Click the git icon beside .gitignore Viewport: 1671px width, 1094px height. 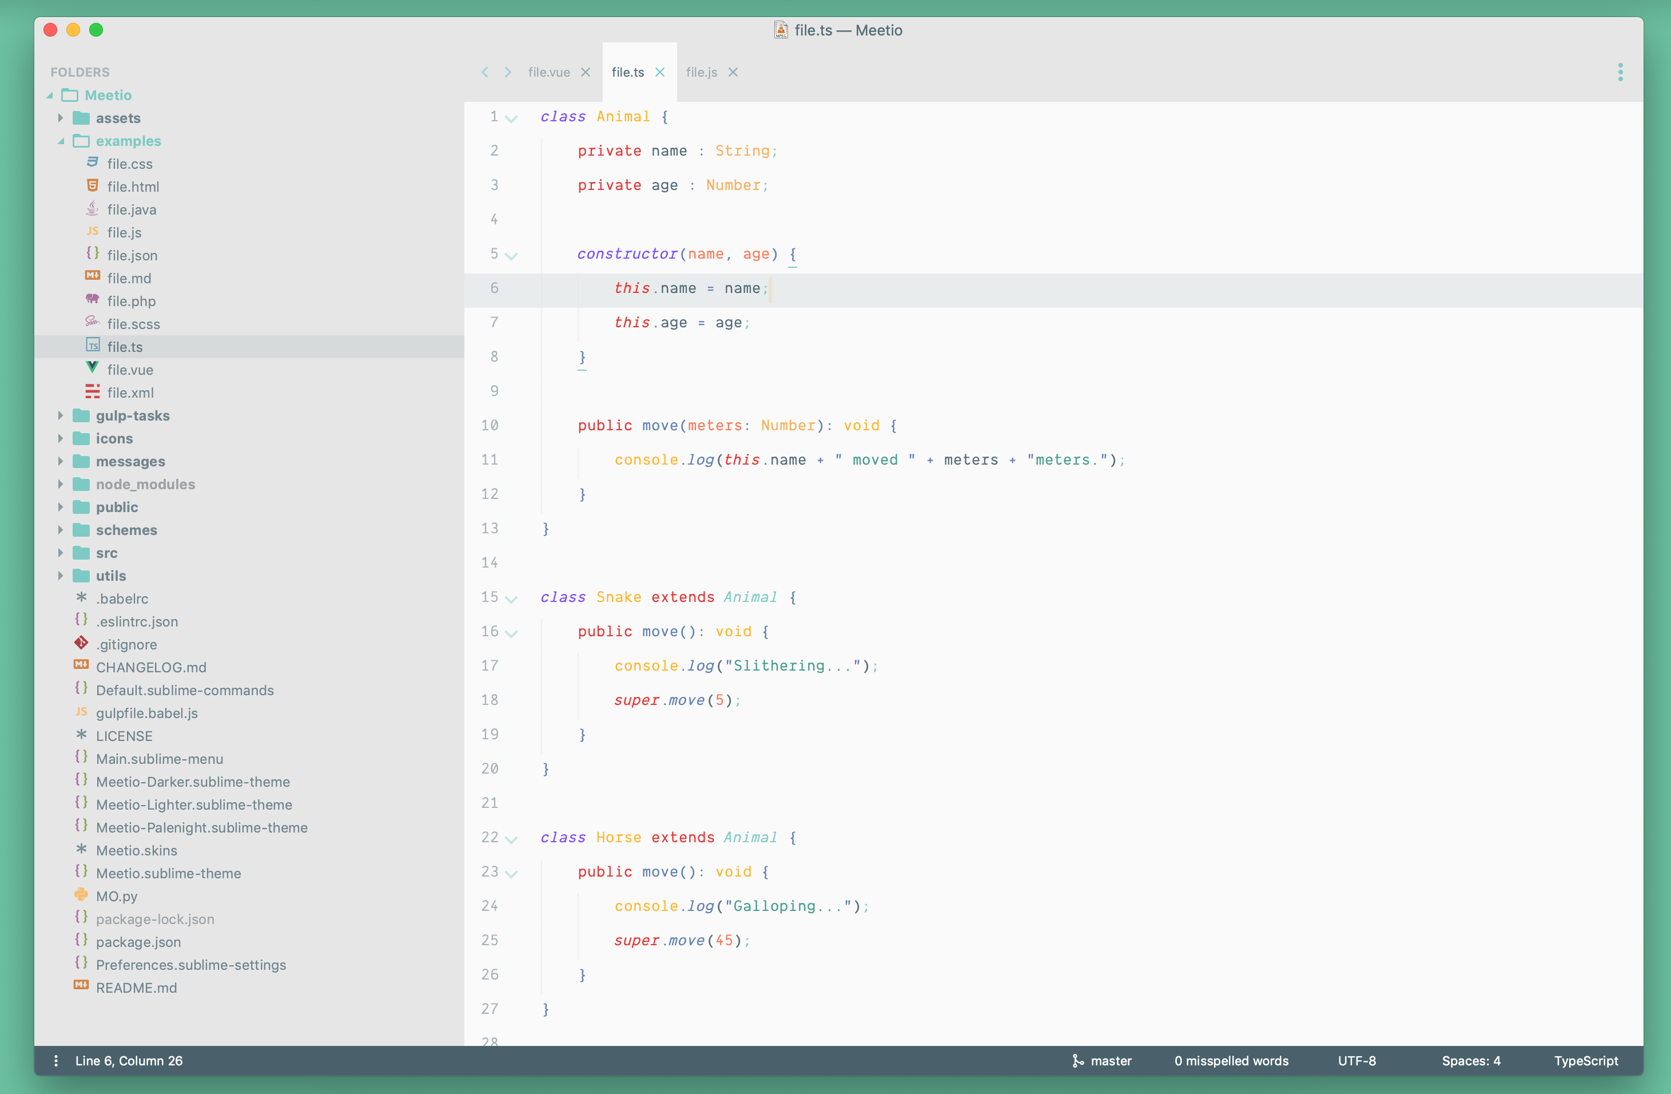(81, 643)
